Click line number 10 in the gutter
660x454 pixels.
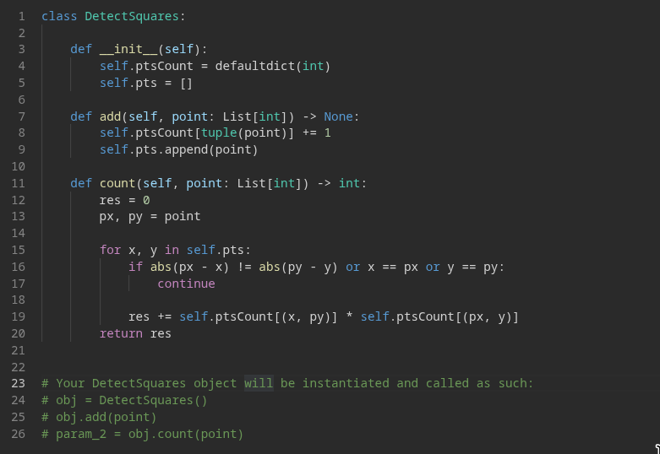(x=18, y=166)
